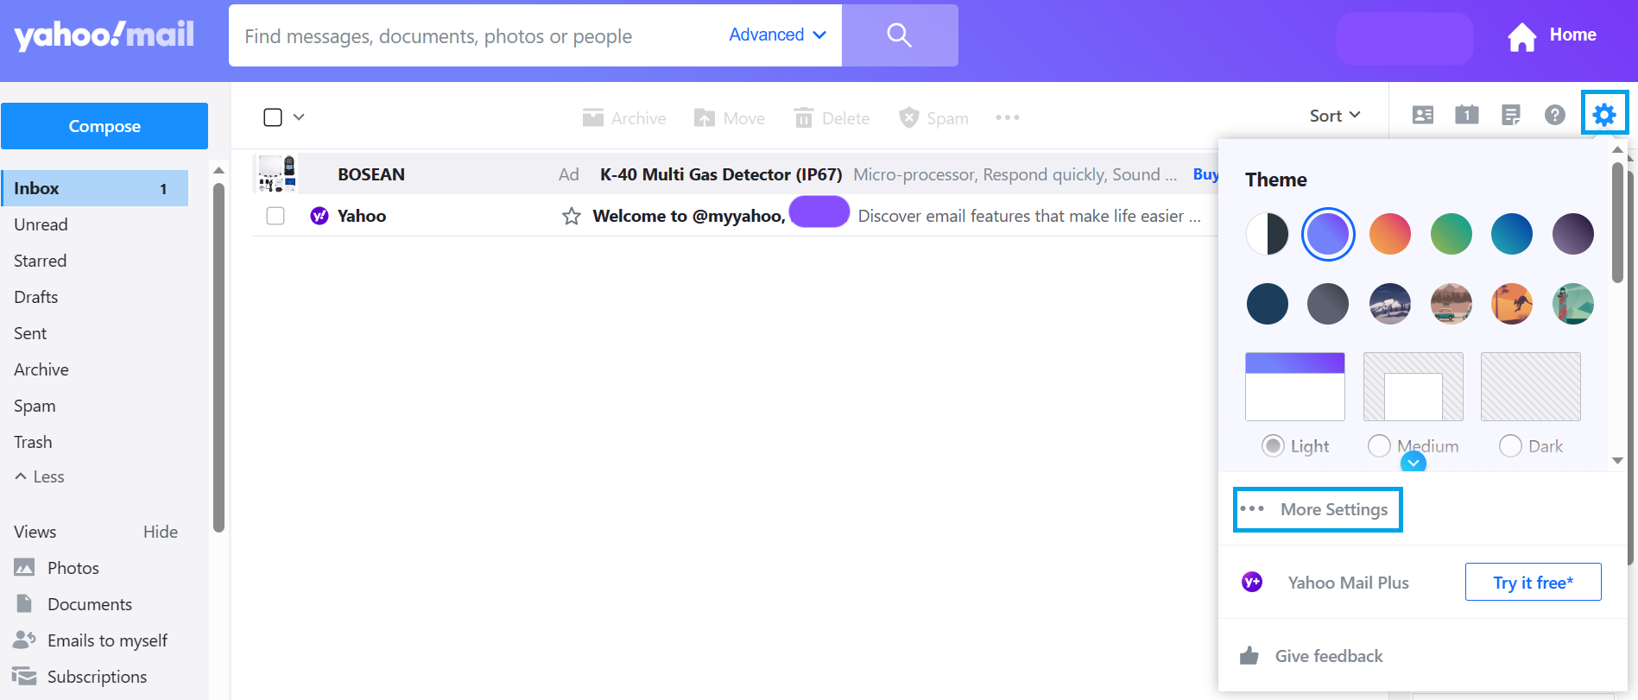Click the Yahoo Mail Plus badge icon
The height and width of the screenshot is (700, 1638).
coord(1252,582)
